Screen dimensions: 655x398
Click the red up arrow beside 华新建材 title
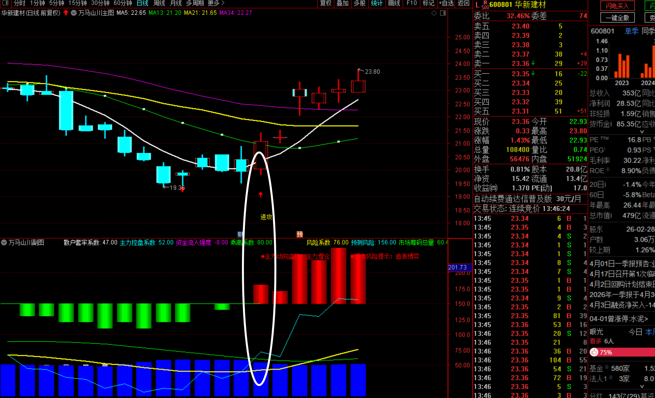pos(66,13)
